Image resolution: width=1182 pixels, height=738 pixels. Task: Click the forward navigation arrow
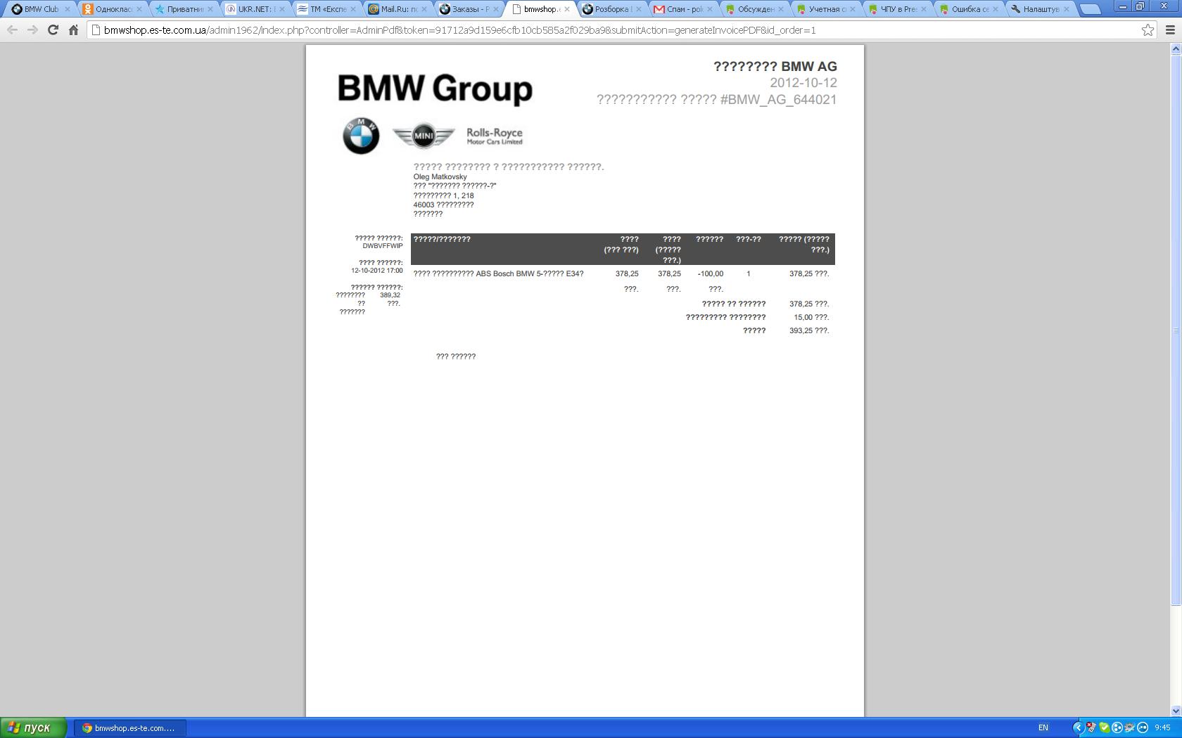click(x=32, y=30)
